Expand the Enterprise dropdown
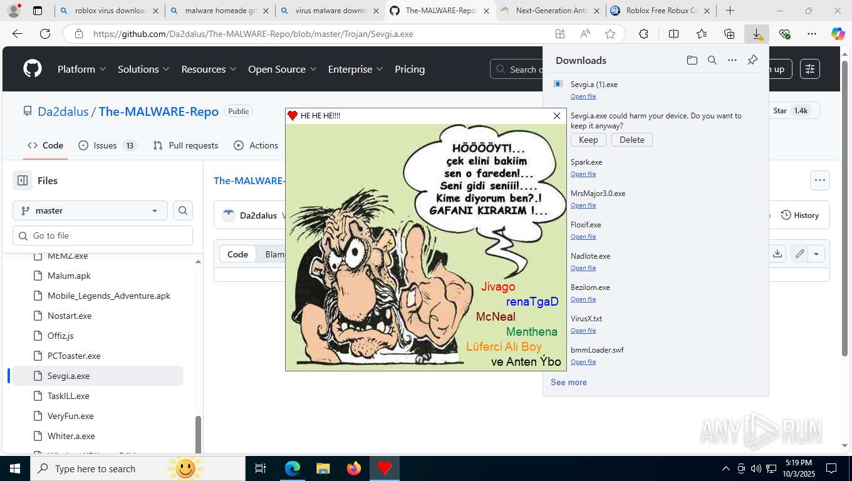Viewport: 852px width, 481px height. 356,69
